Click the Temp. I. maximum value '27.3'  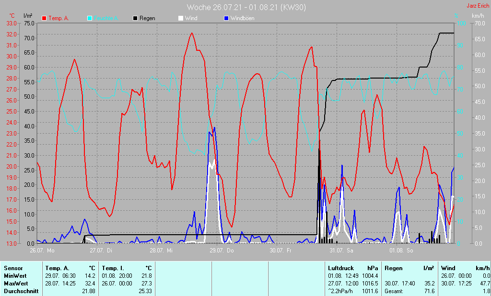pyautogui.click(x=147, y=284)
